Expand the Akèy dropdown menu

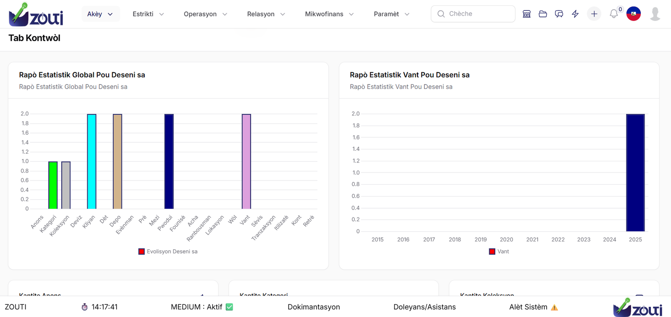(x=100, y=14)
